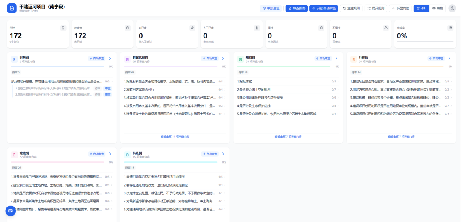Click the 财务岗 clipboard icon
Image resolution: width=461 pixels, height=222 pixels.
click(14, 59)
